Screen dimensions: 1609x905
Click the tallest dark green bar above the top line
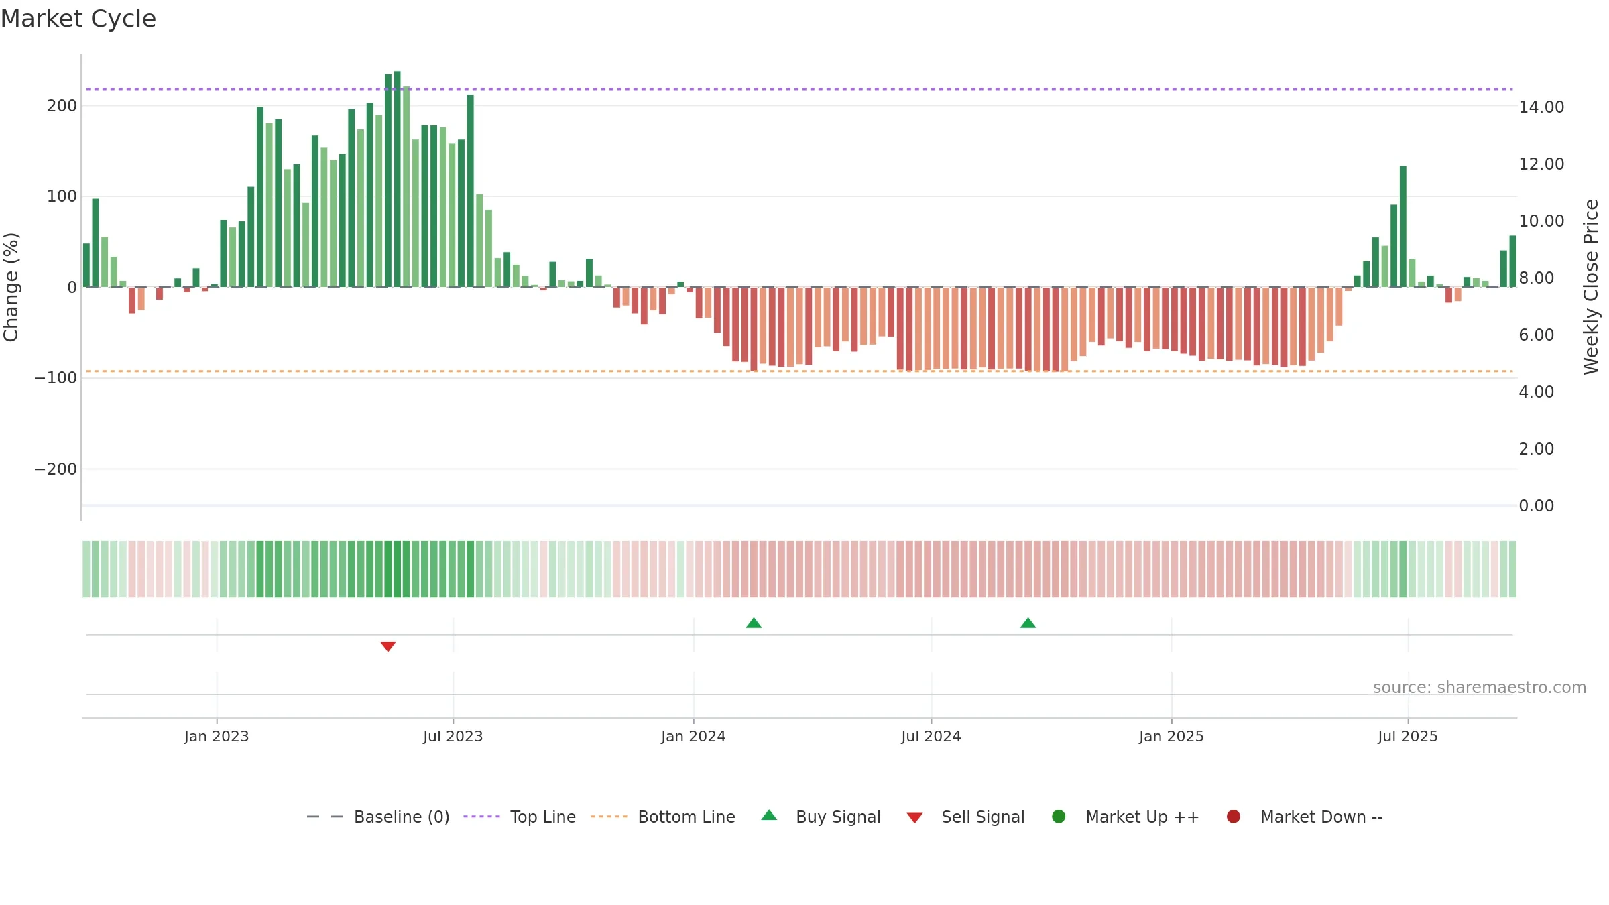pyautogui.click(x=397, y=179)
